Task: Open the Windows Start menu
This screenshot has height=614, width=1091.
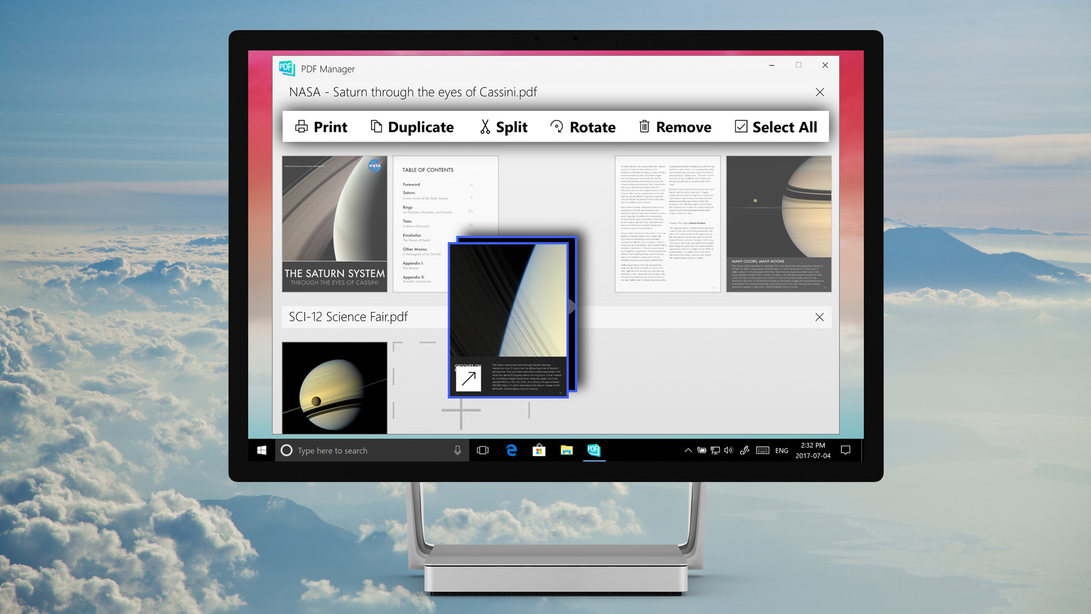Action: click(x=262, y=450)
